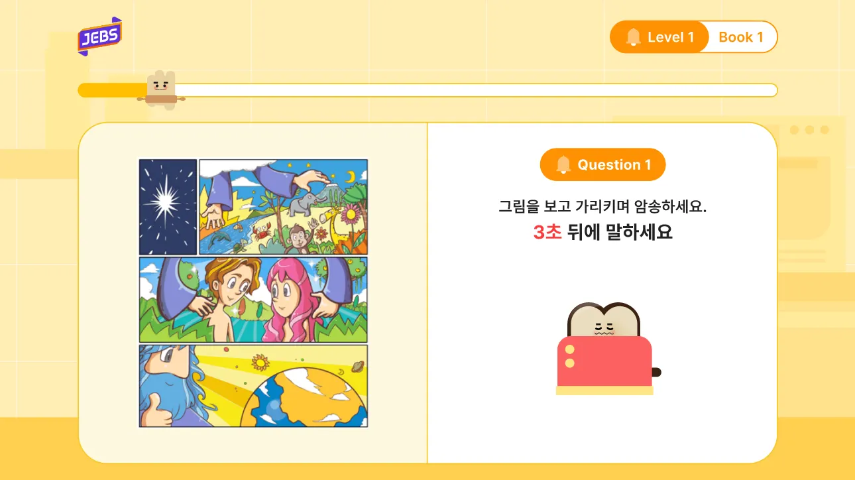This screenshot has width=855, height=480.
Task: Click the Question 1 orange badge
Action: pos(602,164)
